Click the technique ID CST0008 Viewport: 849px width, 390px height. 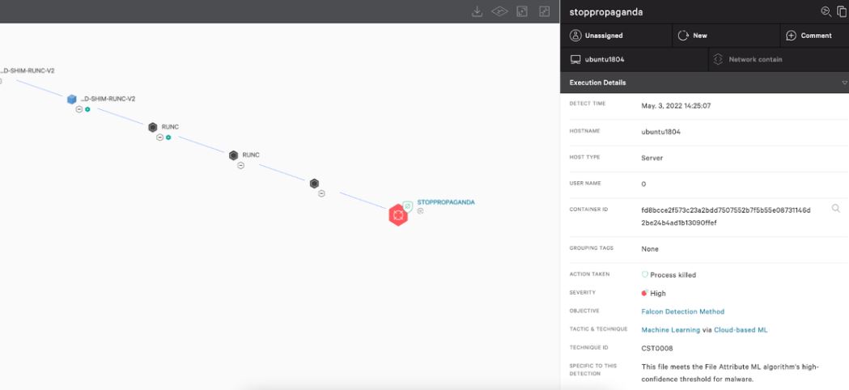pos(657,348)
